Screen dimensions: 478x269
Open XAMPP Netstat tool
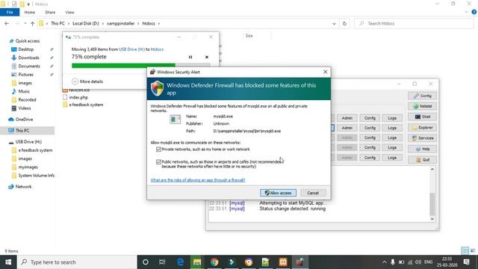point(422,106)
